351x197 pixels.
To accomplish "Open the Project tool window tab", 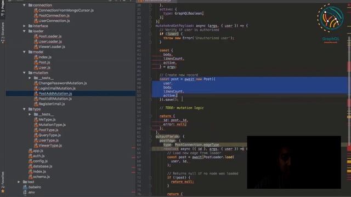I will point(3,9).
